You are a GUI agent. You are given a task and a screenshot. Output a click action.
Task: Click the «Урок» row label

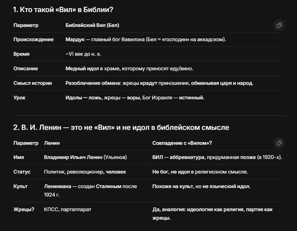point(19,98)
